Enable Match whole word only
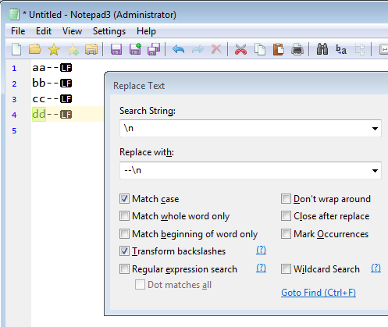This screenshot has width=388, height=327. pos(124,216)
